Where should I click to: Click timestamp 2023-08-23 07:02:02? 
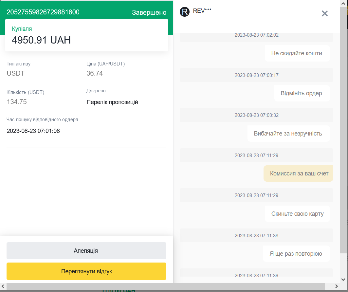(x=257, y=35)
